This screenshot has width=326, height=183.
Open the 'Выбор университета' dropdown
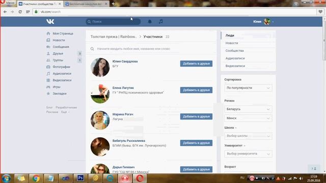(248, 154)
